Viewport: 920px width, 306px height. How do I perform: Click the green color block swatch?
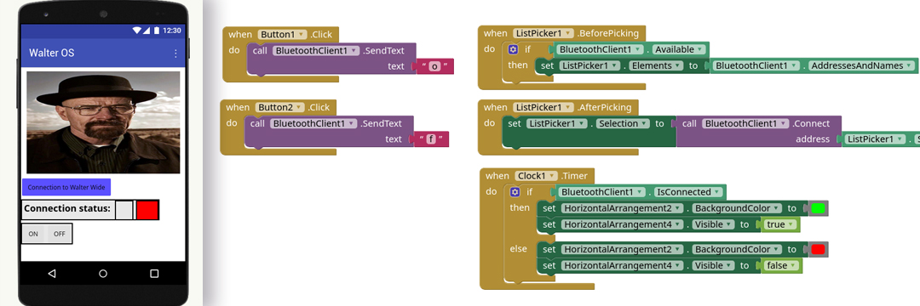817,208
